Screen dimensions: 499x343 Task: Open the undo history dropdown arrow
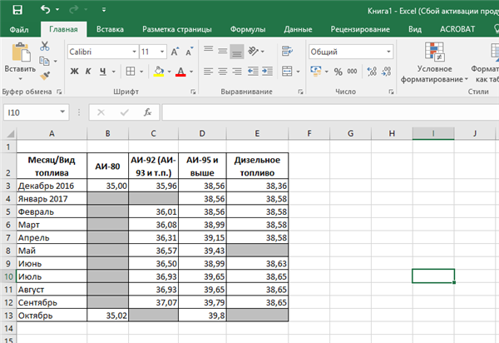[x=57, y=9]
